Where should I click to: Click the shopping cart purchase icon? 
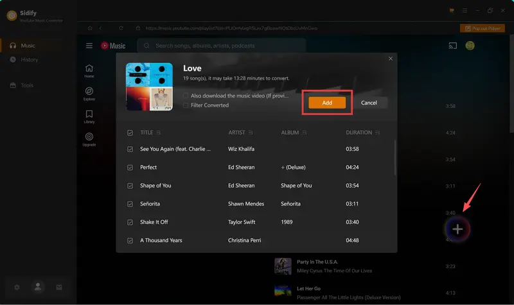pos(452,10)
